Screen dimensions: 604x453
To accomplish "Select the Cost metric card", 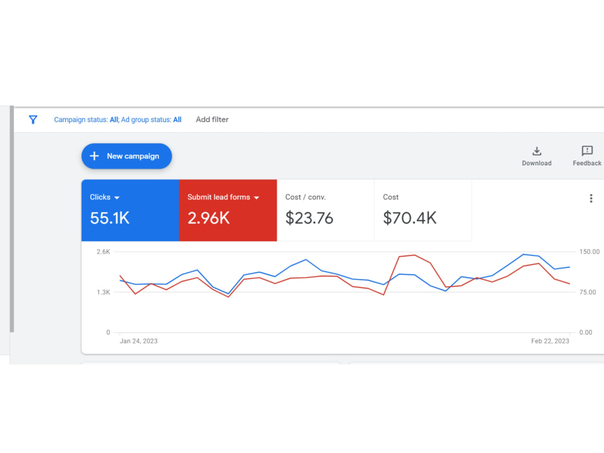I will click(423, 210).
